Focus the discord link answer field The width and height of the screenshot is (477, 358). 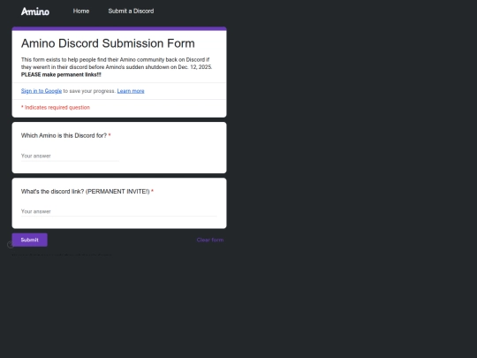point(119,211)
